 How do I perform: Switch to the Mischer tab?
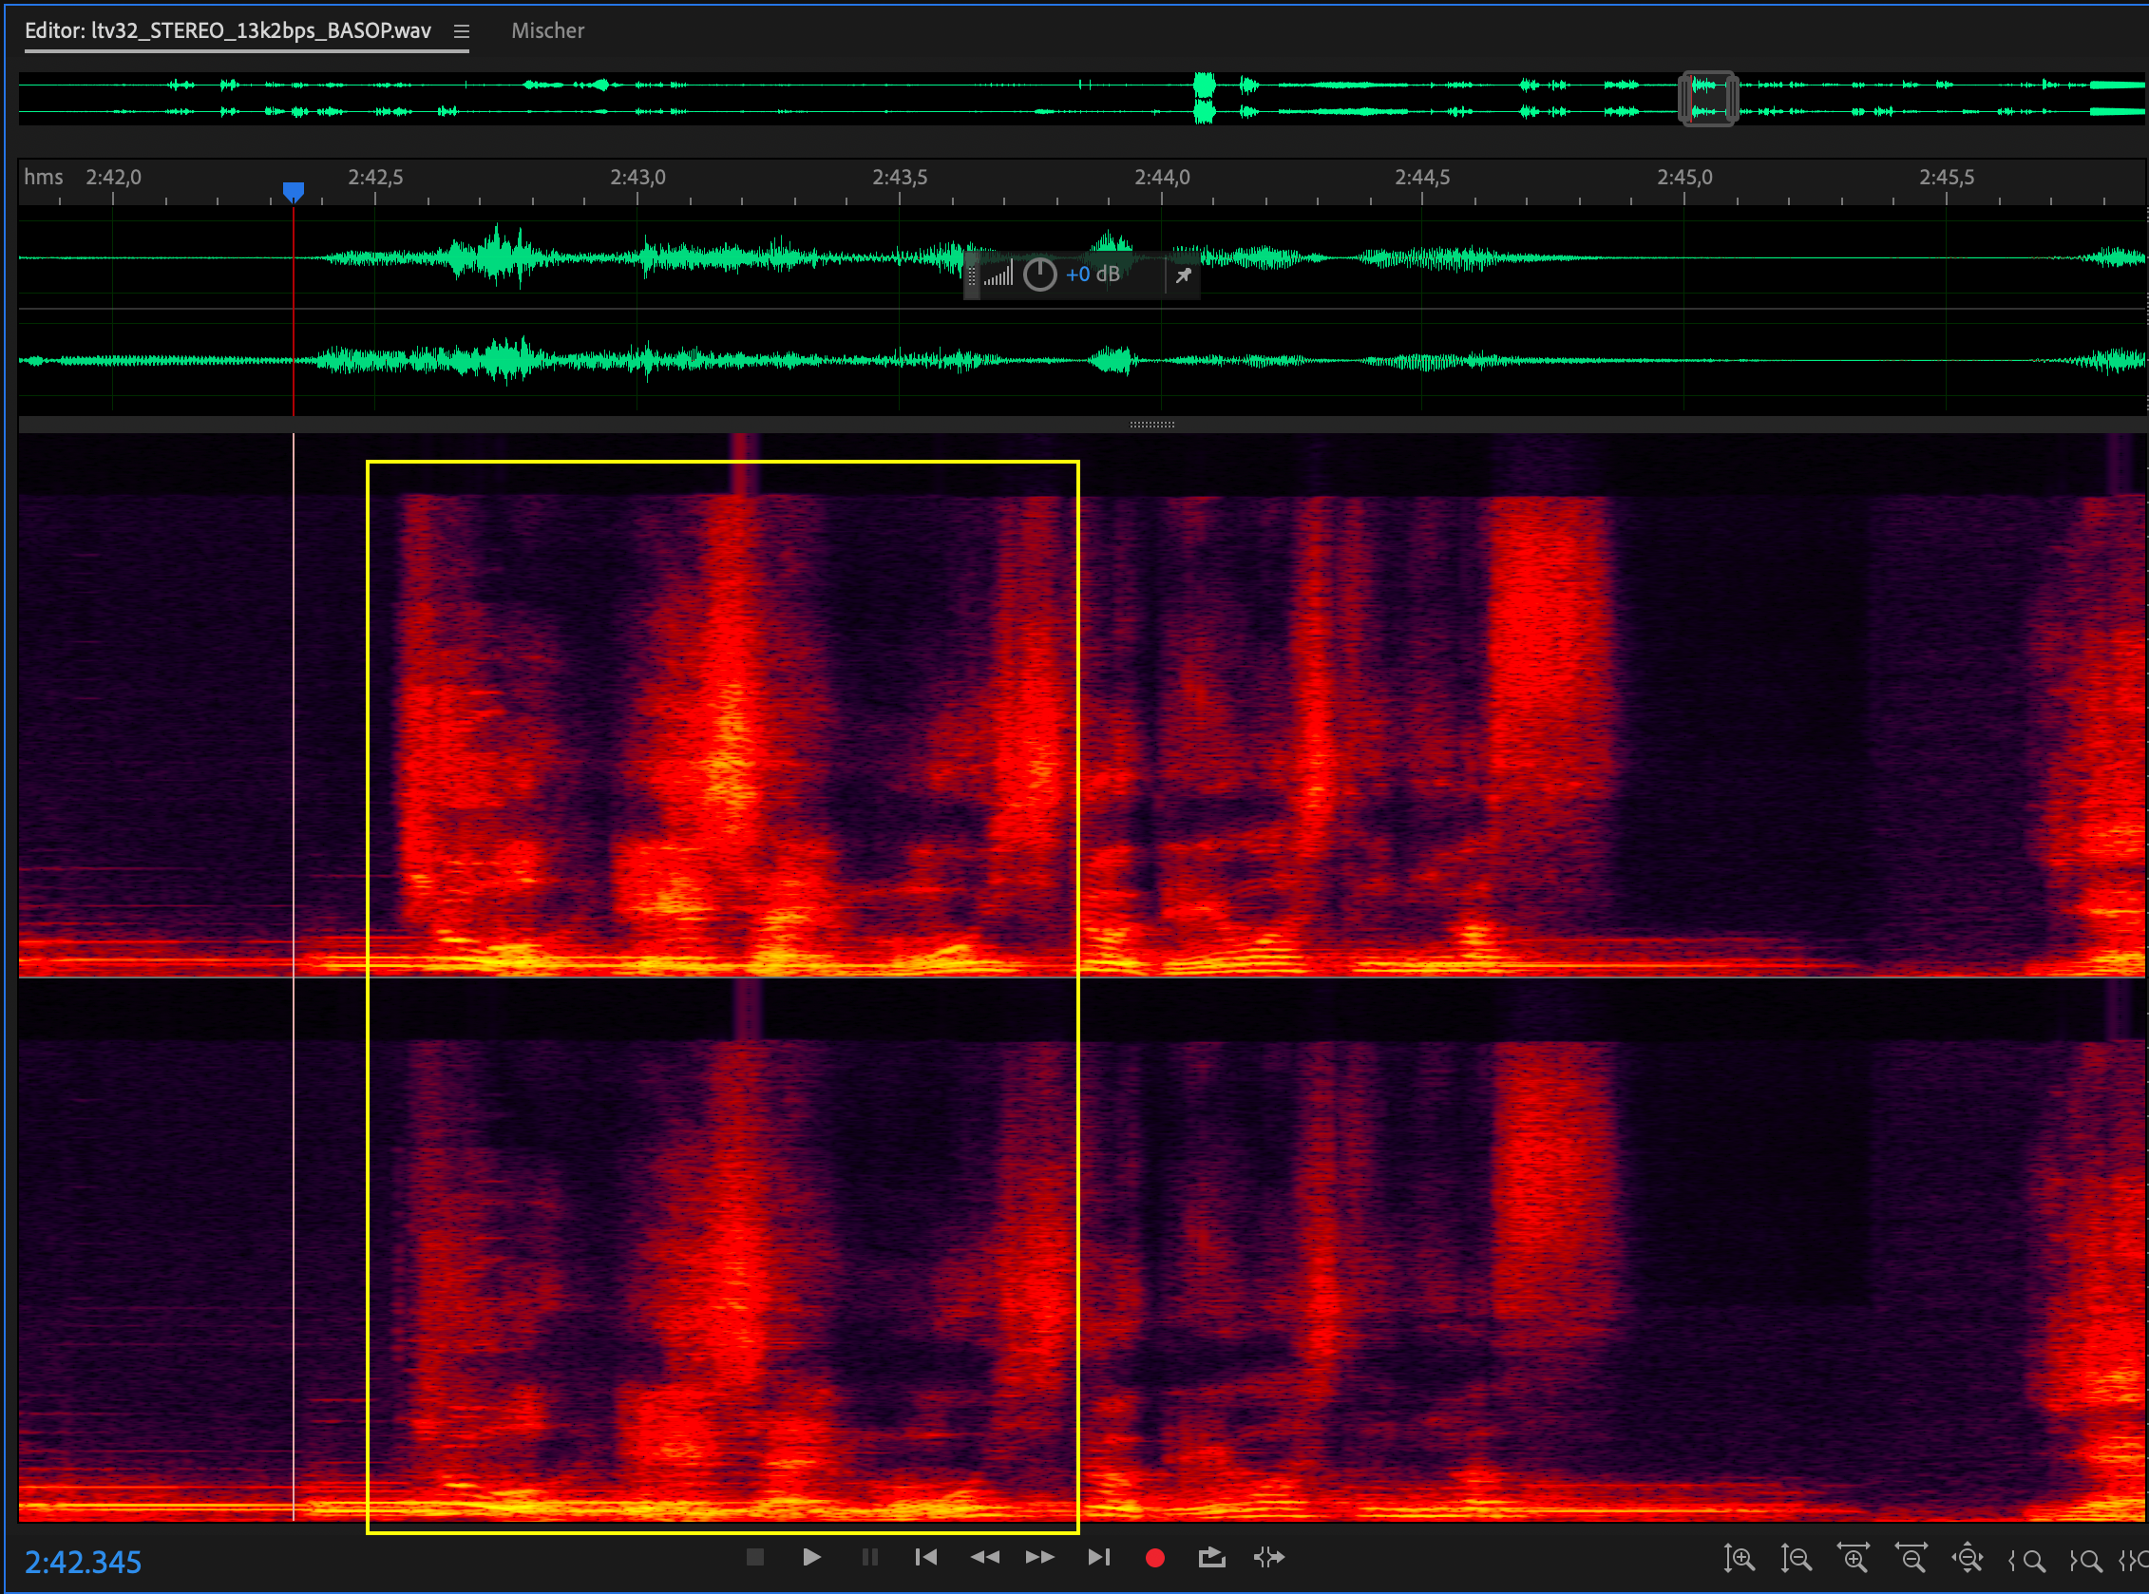[x=547, y=31]
